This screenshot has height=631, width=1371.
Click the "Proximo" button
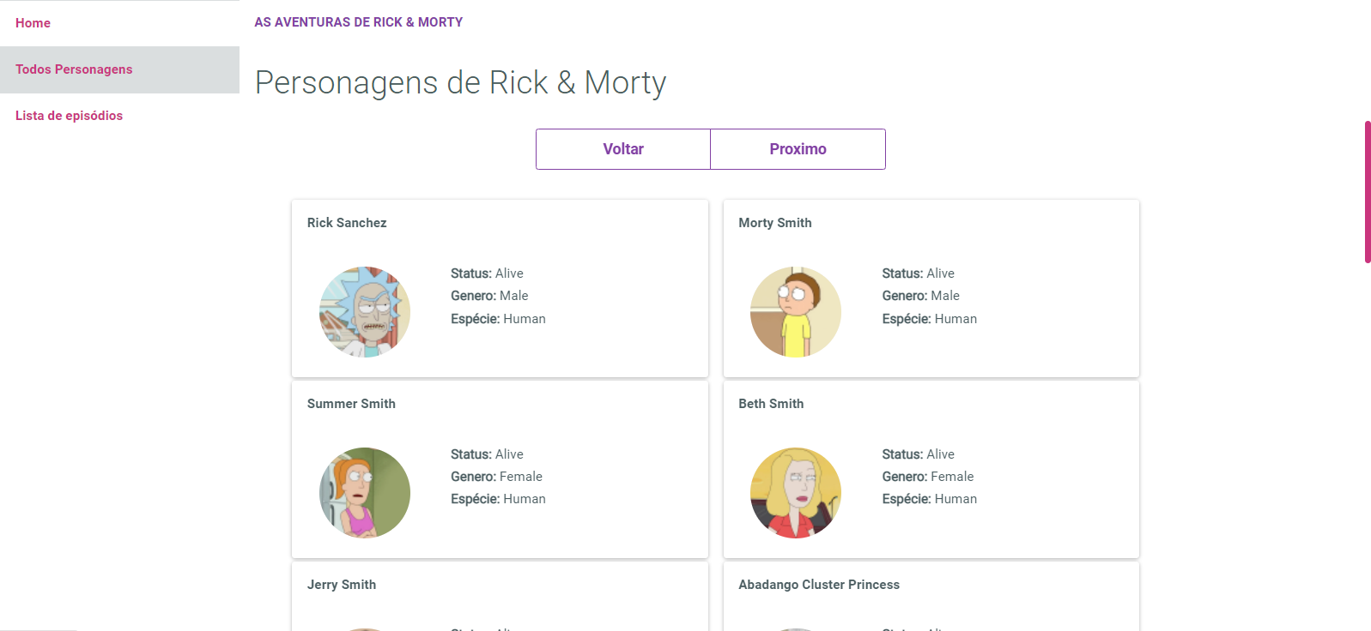tap(798, 148)
